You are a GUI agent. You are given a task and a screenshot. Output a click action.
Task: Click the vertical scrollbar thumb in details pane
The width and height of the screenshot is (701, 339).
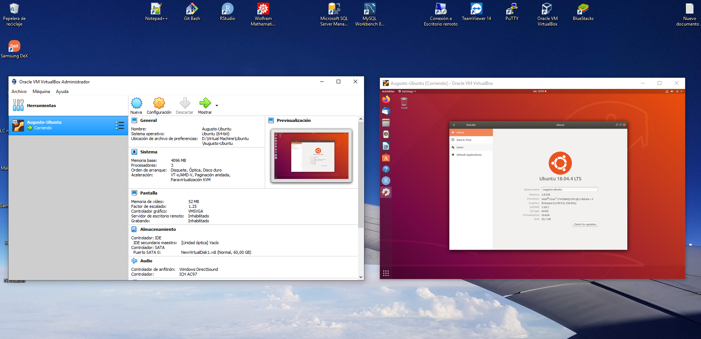361,174
